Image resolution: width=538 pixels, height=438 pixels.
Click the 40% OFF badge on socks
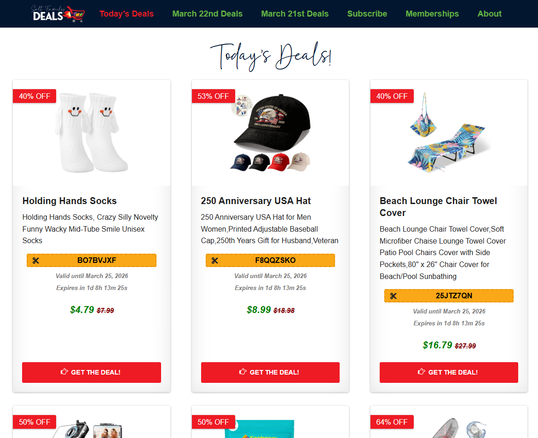[x=35, y=97]
